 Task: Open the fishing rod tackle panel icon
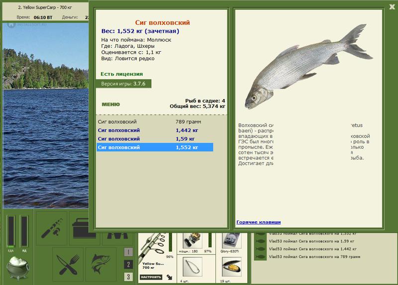[x=52, y=228]
